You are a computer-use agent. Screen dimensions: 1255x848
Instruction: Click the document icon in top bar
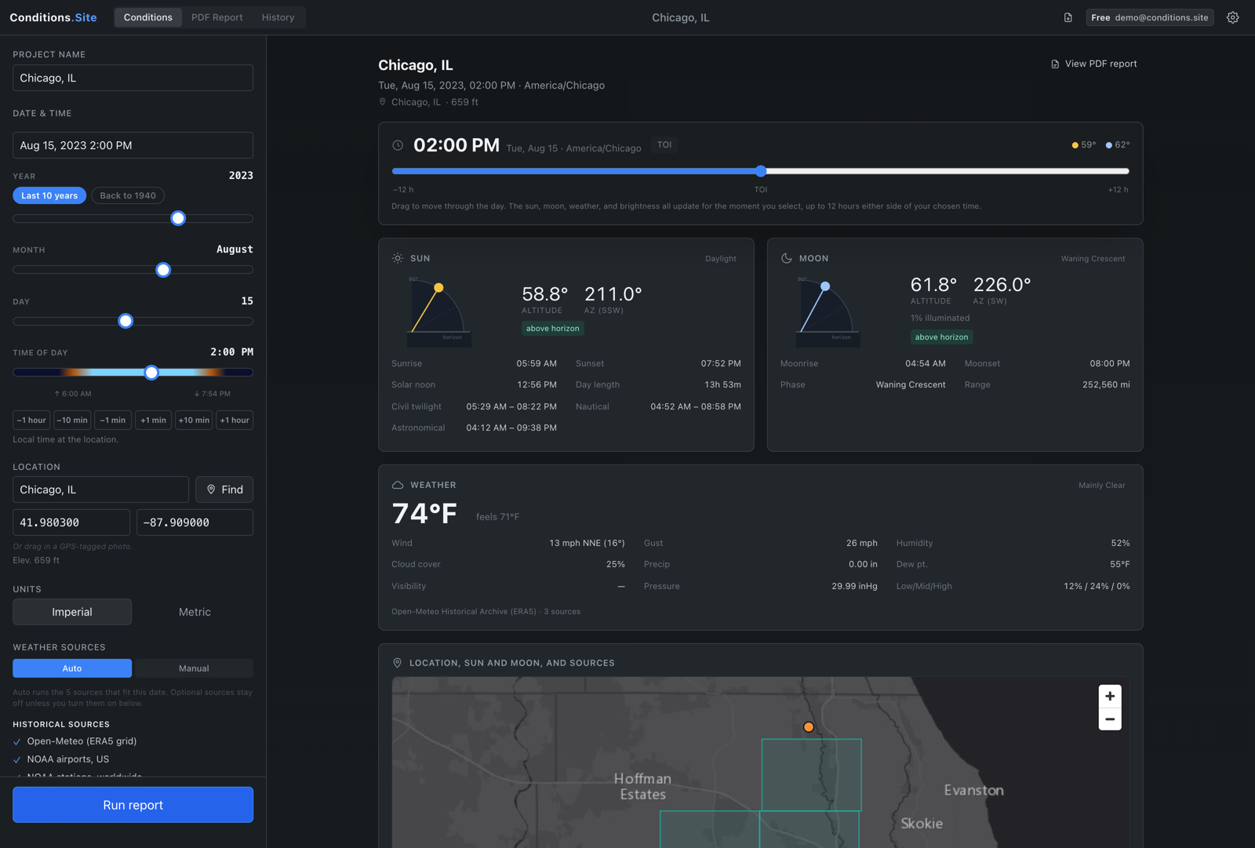(1068, 17)
